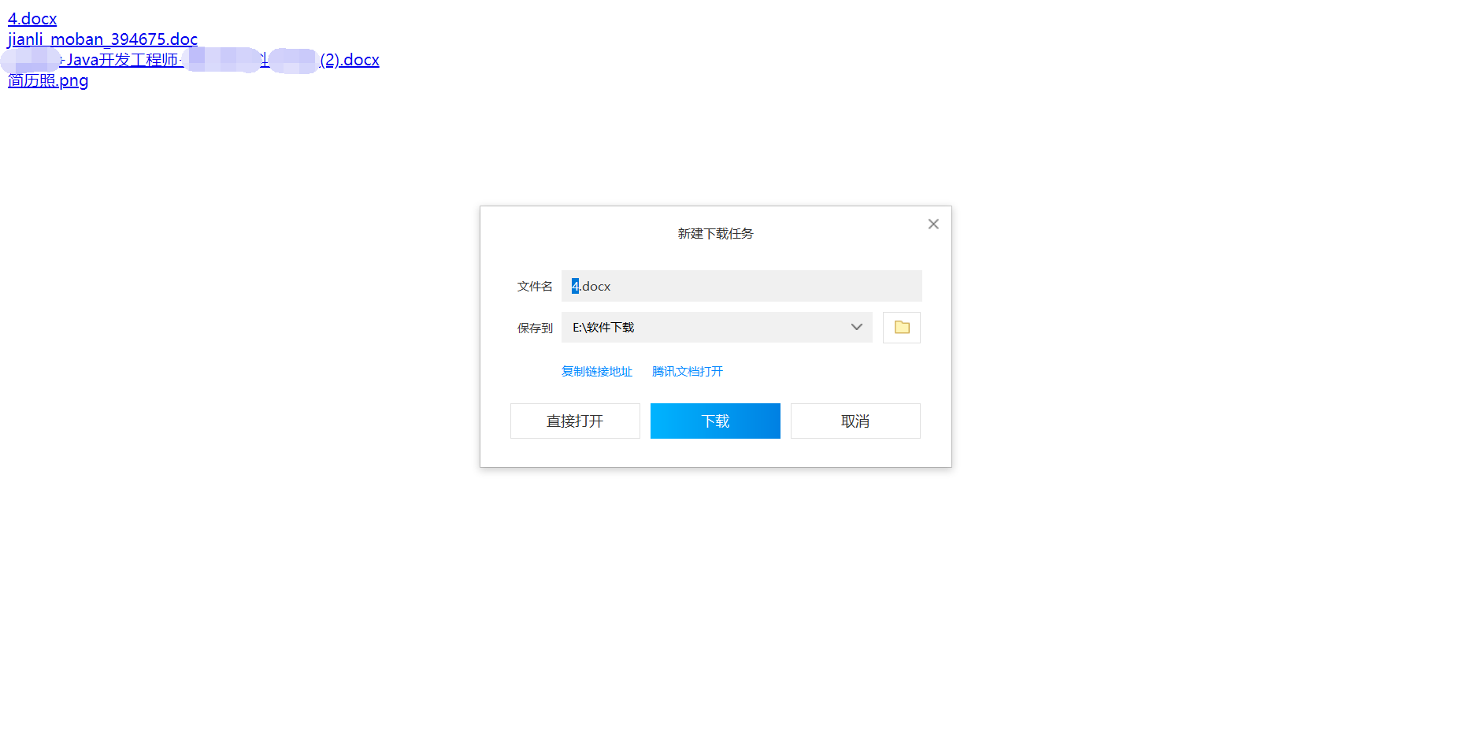Expand the save location combo box chevron
Viewport: 1472px width, 738px height.
(856, 327)
